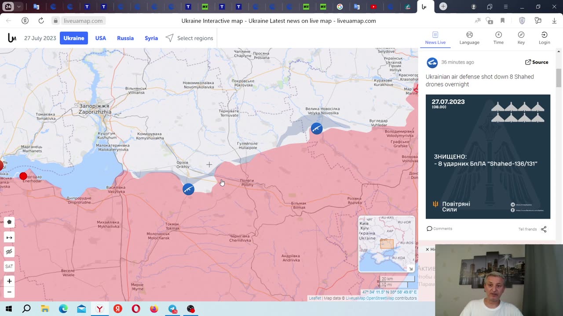The height and width of the screenshot is (316, 563).
Task: Toggle map layer visibility eye icon
Action: click(x=9, y=252)
